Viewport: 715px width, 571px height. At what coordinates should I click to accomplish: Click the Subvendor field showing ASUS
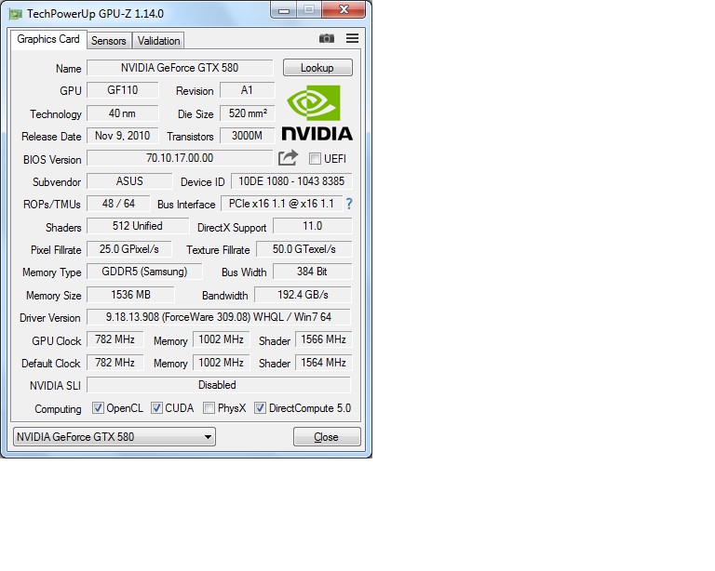[x=129, y=181]
